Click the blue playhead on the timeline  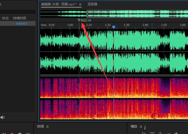pos(114,27)
